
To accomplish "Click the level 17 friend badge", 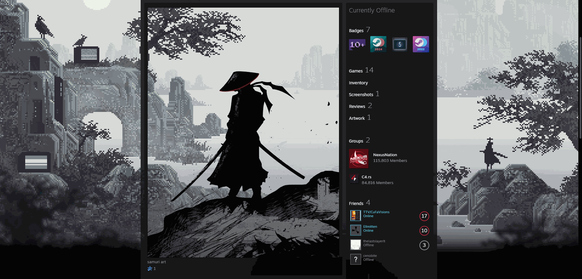I will [x=424, y=216].
